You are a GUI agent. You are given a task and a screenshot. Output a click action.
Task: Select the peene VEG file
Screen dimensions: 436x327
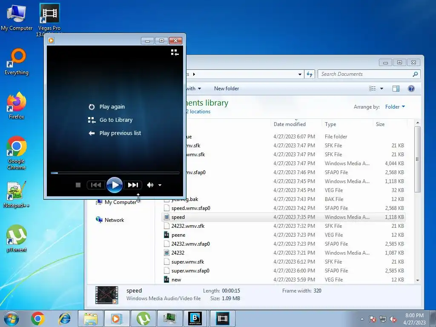pyautogui.click(x=175, y=235)
